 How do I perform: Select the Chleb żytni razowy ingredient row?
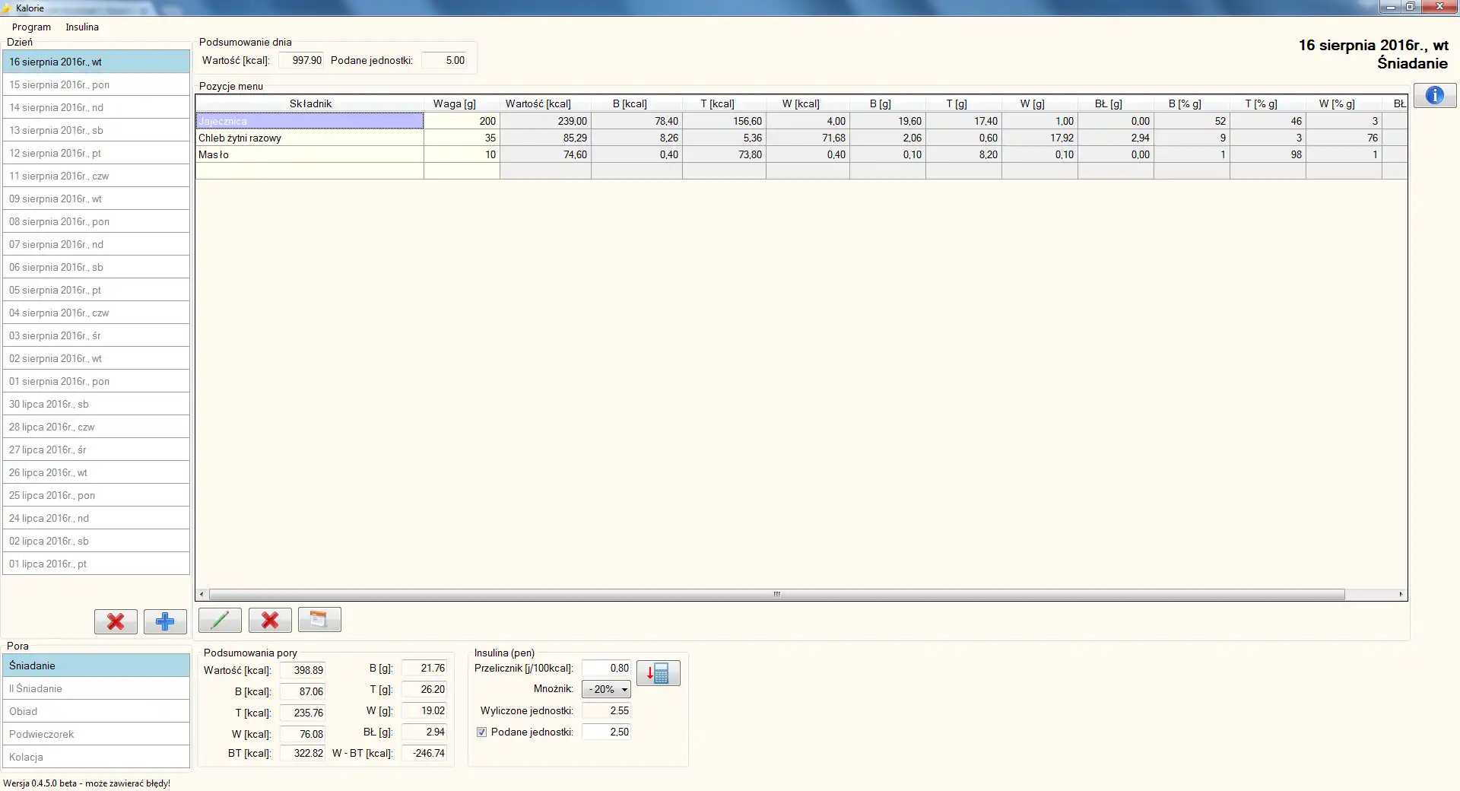309,138
